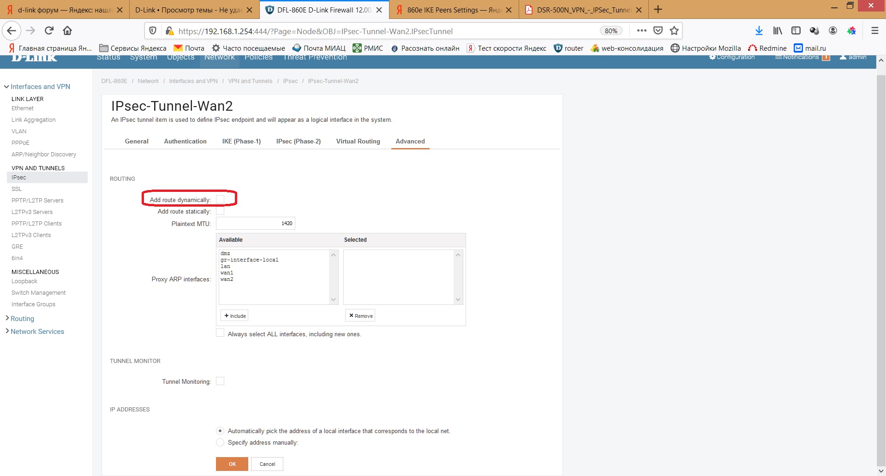Click the Save to Pocket icon
886x476 pixels.
pyautogui.click(x=658, y=31)
